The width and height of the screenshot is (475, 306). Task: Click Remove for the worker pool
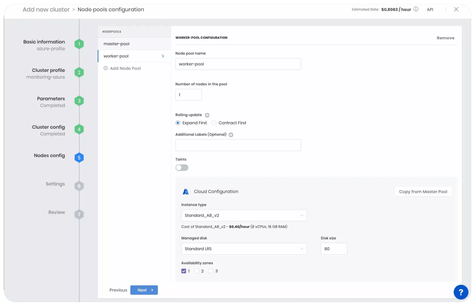click(445, 38)
